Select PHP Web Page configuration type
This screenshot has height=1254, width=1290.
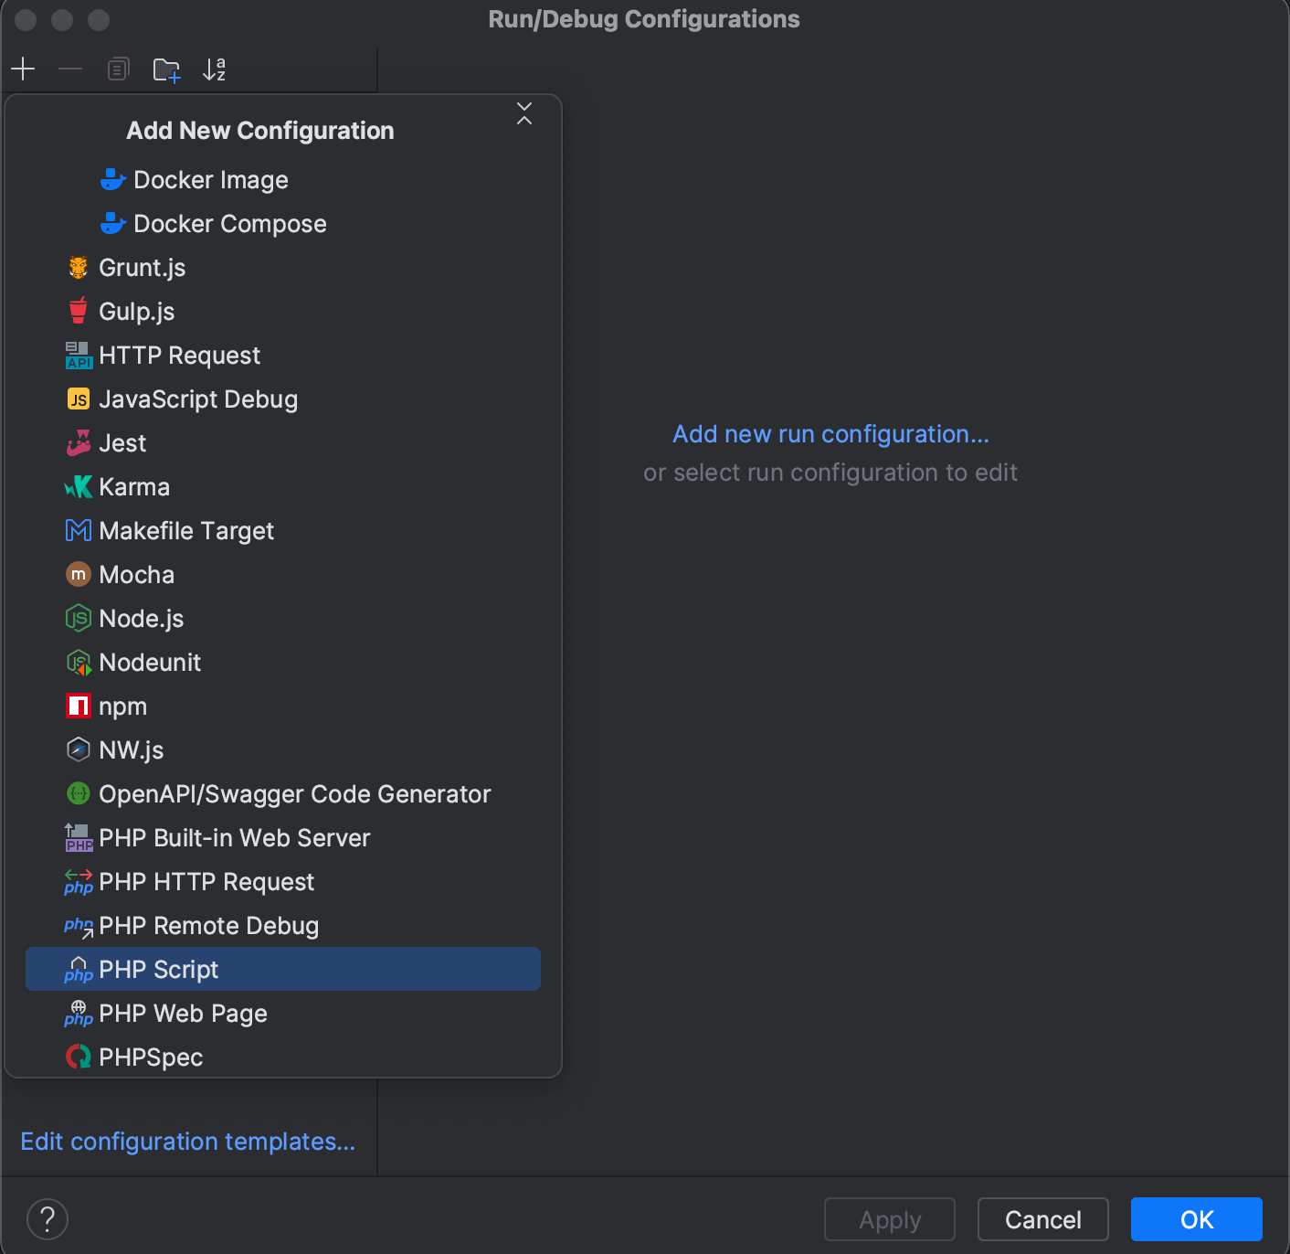183,1013
